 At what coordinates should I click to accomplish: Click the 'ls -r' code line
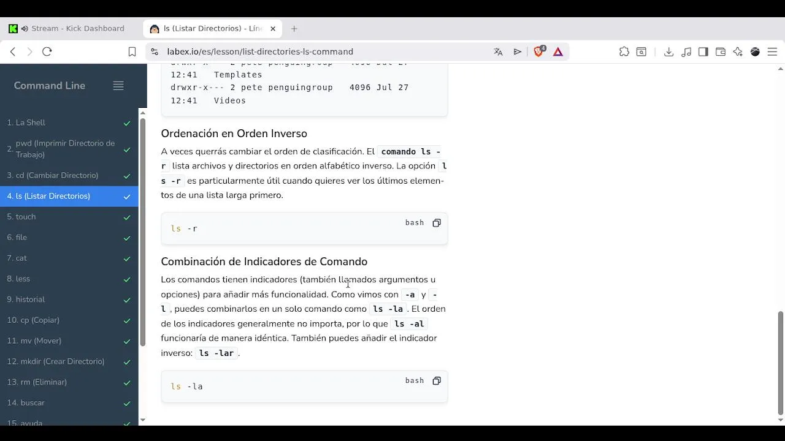coord(184,228)
